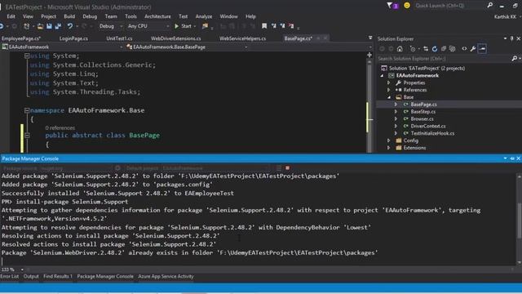Expand the Properties node

388,82
